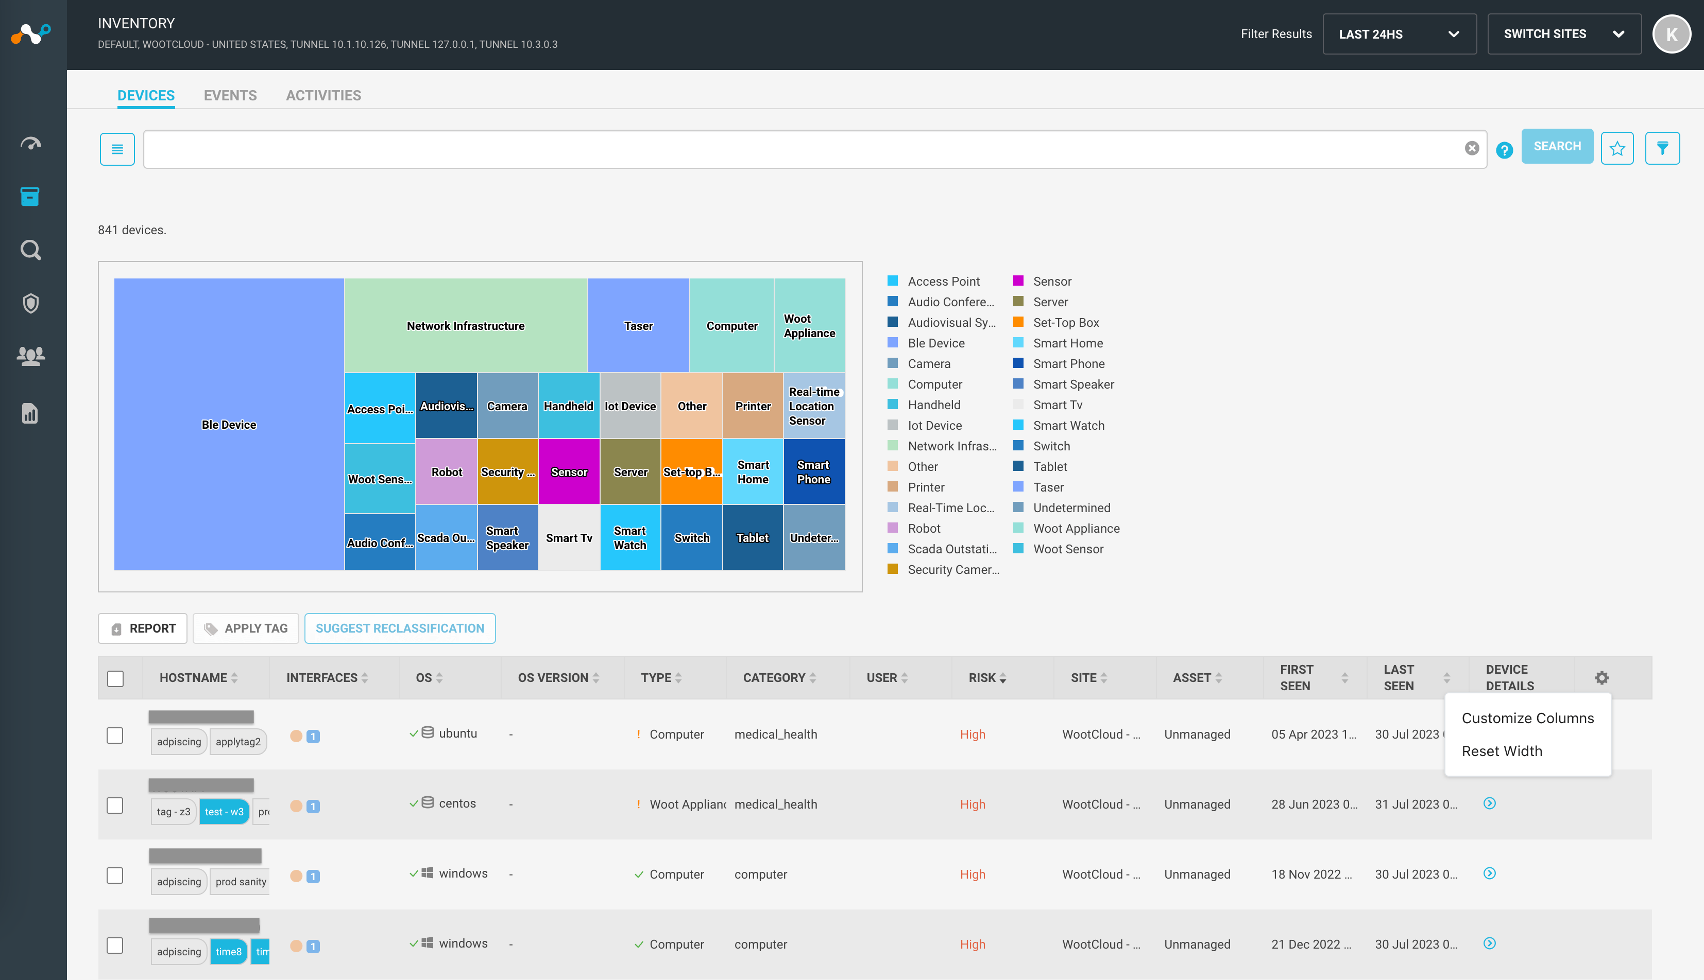
Task: Switch to the EVENTS tab
Action: [x=230, y=95]
